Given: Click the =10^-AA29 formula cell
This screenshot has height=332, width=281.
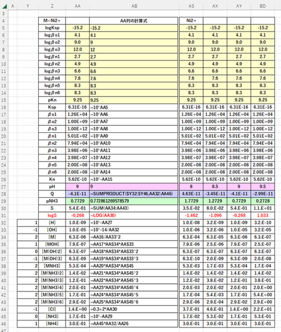Looking at the screenshot, I should tap(133, 316).
